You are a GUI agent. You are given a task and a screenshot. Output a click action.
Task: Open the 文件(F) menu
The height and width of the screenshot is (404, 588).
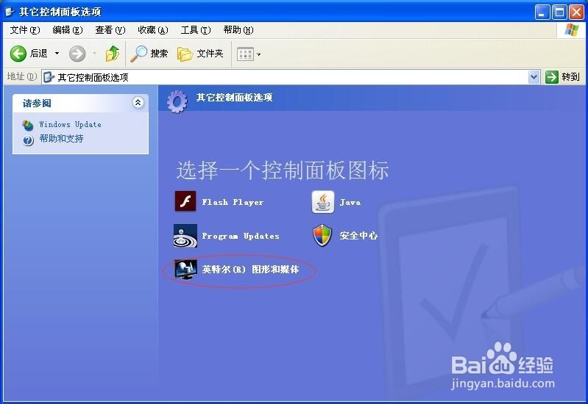pos(25,30)
